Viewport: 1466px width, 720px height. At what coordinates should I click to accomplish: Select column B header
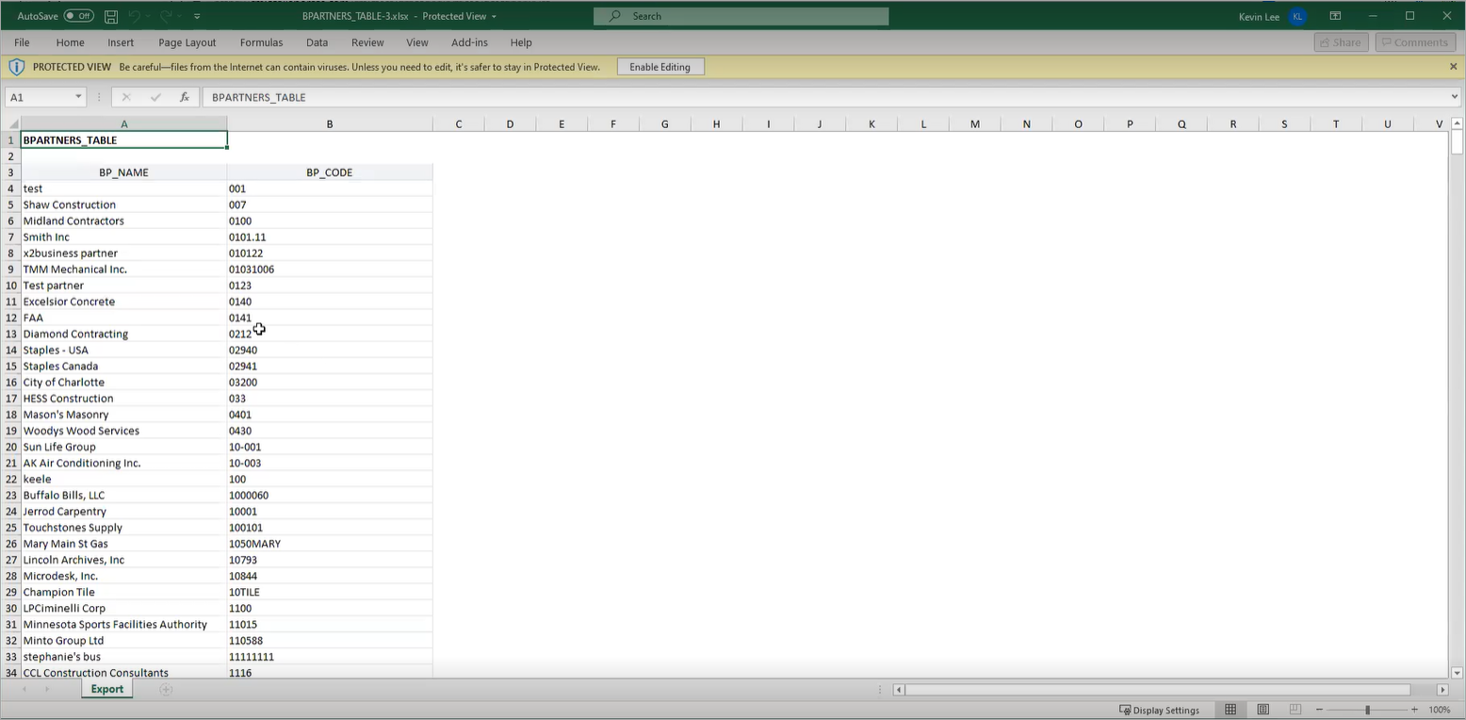point(330,124)
